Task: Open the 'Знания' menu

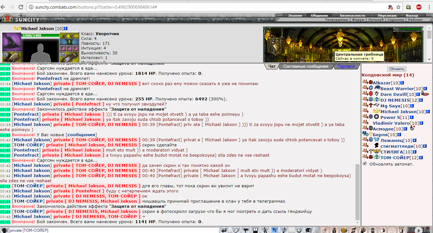Action: pos(295,15)
